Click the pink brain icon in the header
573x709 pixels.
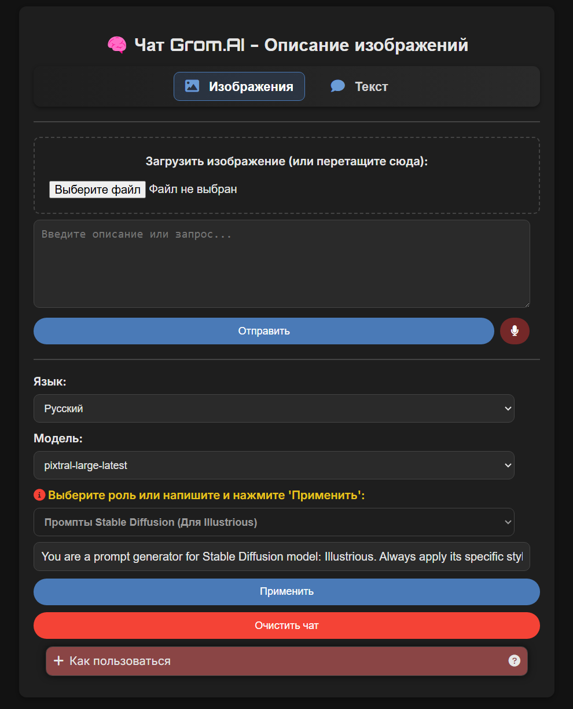tap(117, 44)
